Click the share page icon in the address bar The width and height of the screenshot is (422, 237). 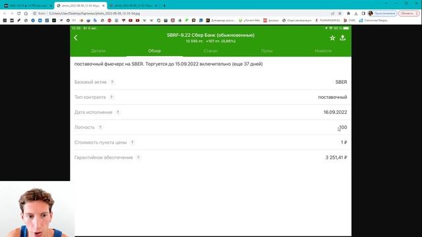click(x=332, y=13)
